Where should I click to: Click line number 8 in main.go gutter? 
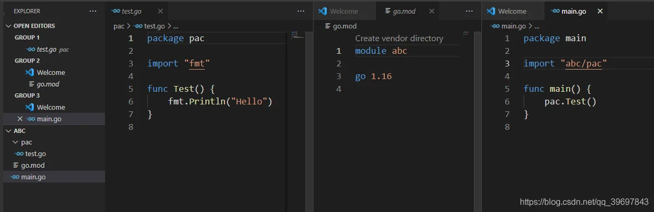[507, 126]
